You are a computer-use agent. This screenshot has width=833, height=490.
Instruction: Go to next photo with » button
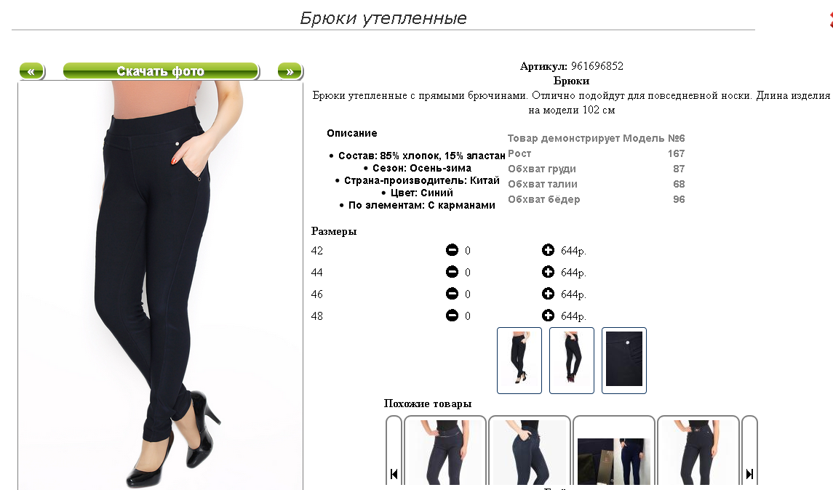[290, 71]
